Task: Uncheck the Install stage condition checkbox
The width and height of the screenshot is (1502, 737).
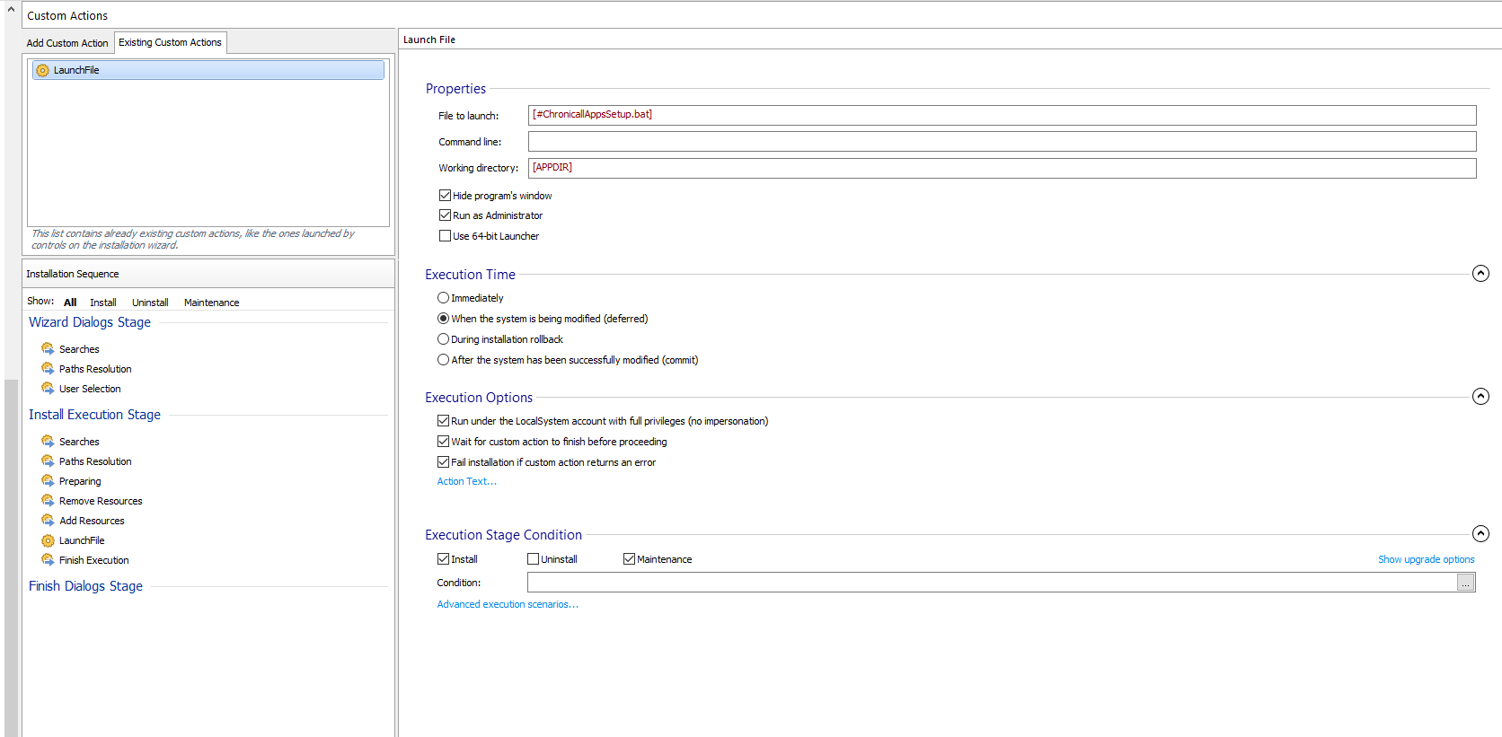Action: [x=443, y=558]
